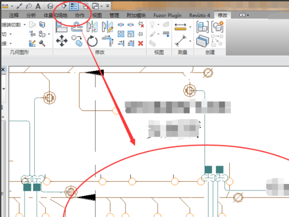289x217 pixels.
Task: Click the Paint tool icon
Action: tap(42, 34)
